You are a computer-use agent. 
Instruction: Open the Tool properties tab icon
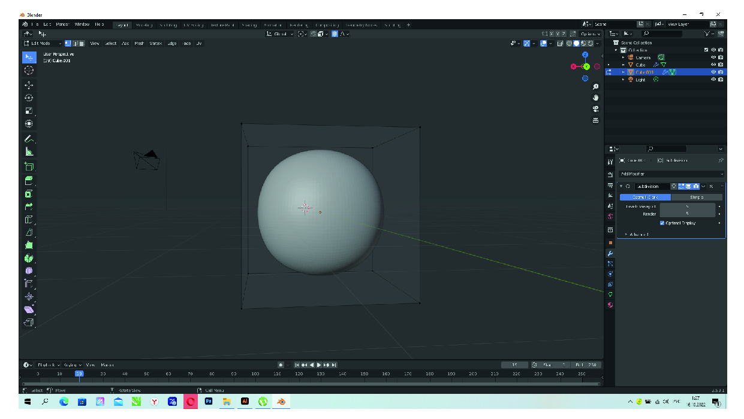(610, 162)
